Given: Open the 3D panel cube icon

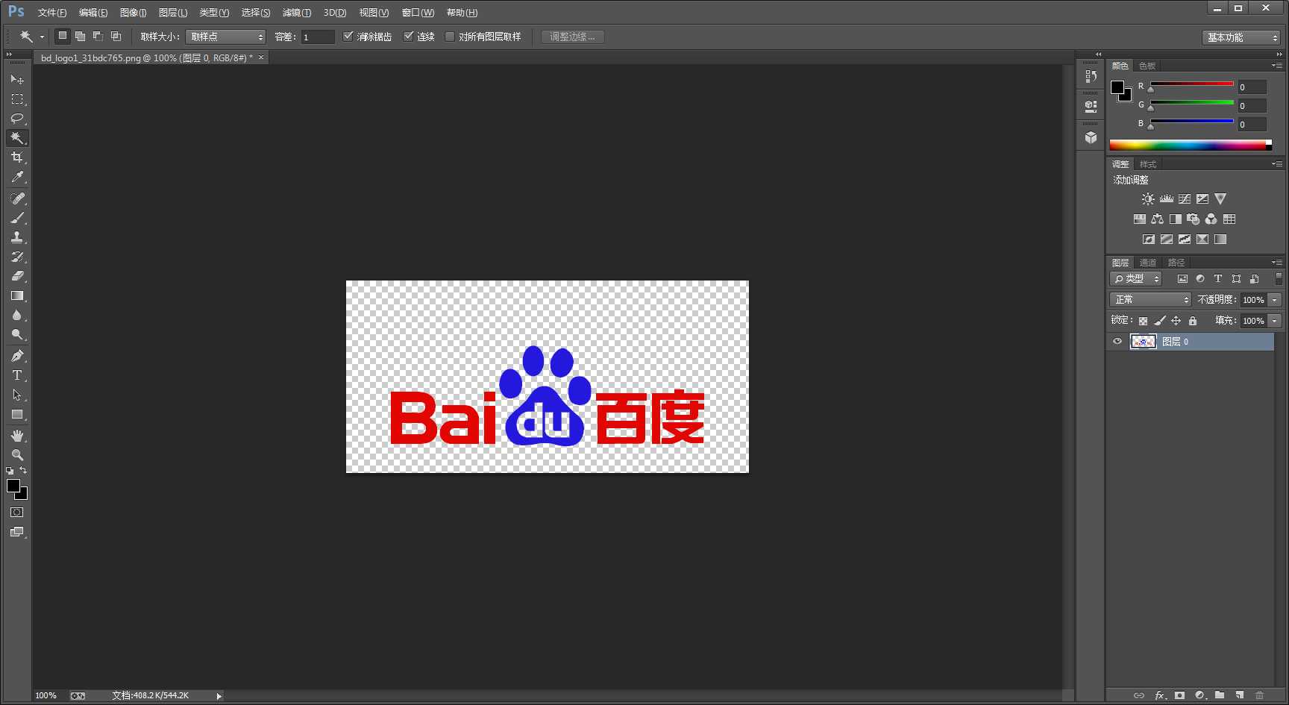Looking at the screenshot, I should point(1091,137).
